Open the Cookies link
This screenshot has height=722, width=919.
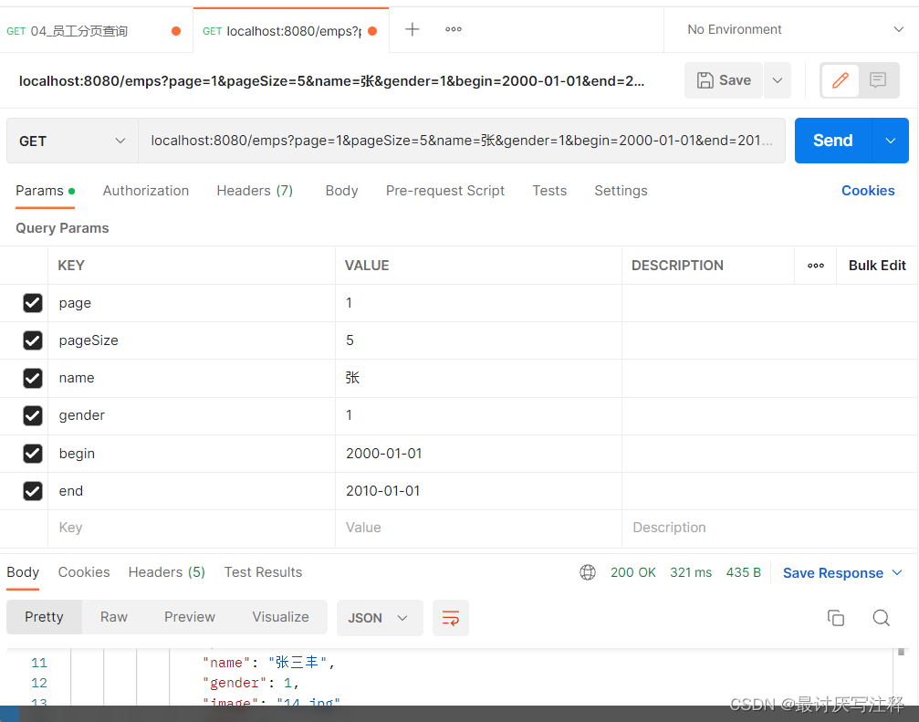coord(867,191)
